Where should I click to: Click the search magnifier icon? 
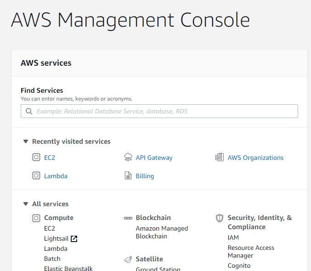click(x=29, y=111)
